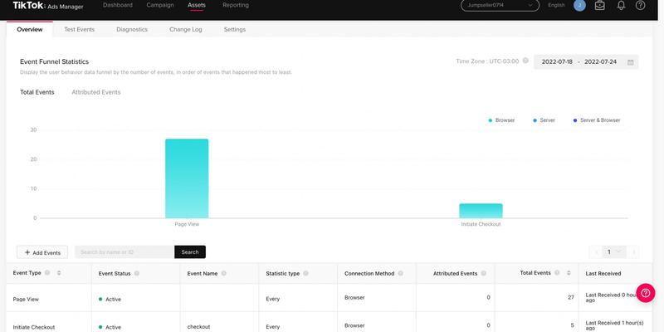Switch to the Diagnostics tab
This screenshot has width=664, height=332.
click(x=132, y=29)
